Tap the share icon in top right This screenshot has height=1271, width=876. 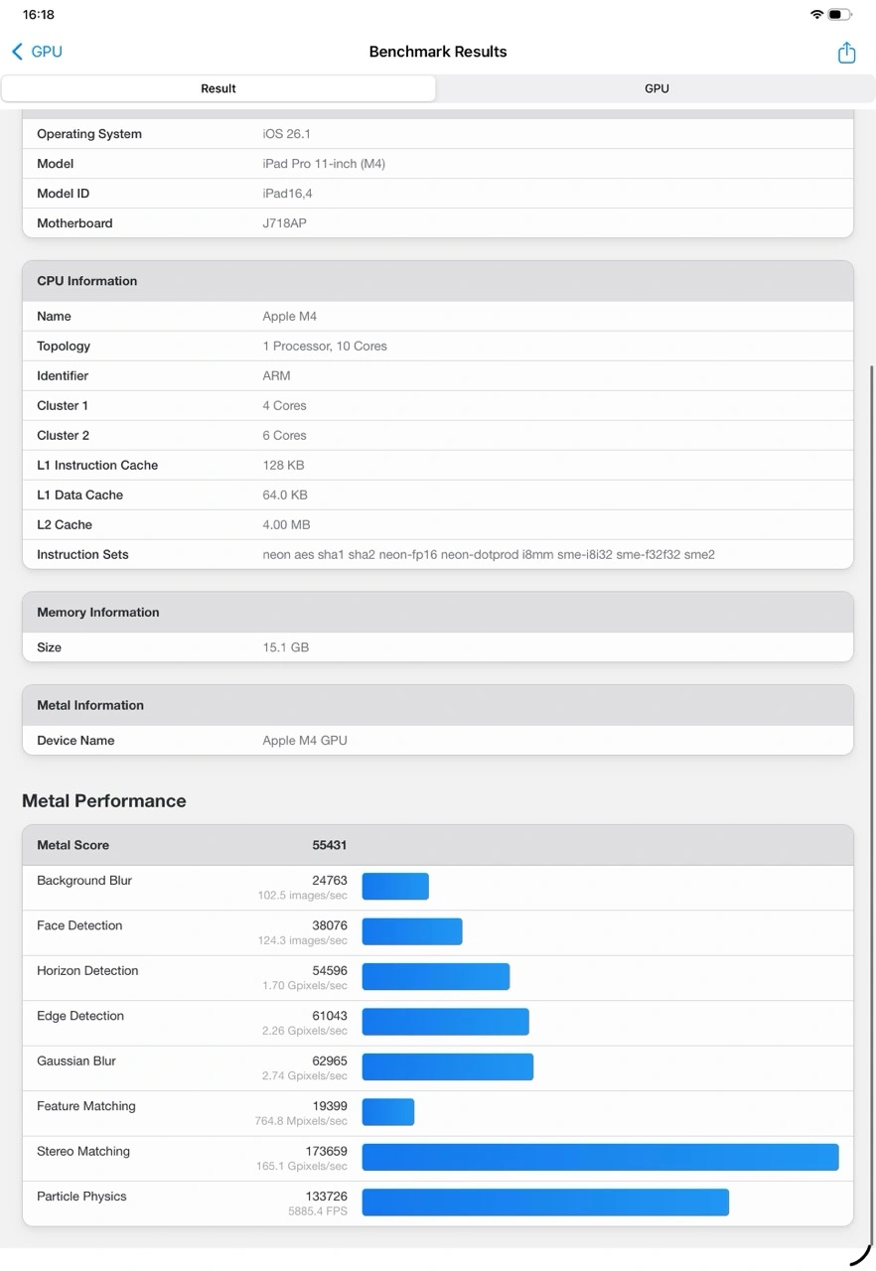point(845,53)
